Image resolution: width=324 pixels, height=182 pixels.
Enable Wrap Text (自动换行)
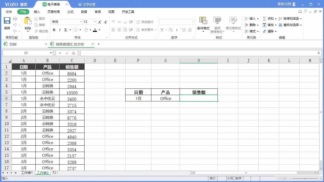pos(146,21)
